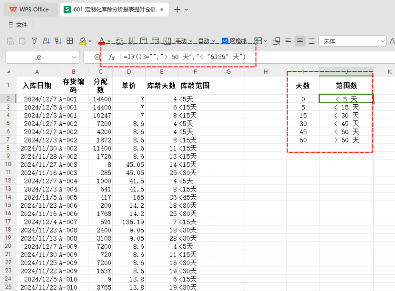Click the descending sort icon
395x291 pixels.
click(x=58, y=41)
